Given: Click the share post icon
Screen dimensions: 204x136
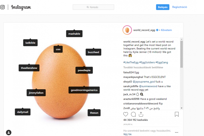Looking at the screenshot, I should click(x=141, y=114).
